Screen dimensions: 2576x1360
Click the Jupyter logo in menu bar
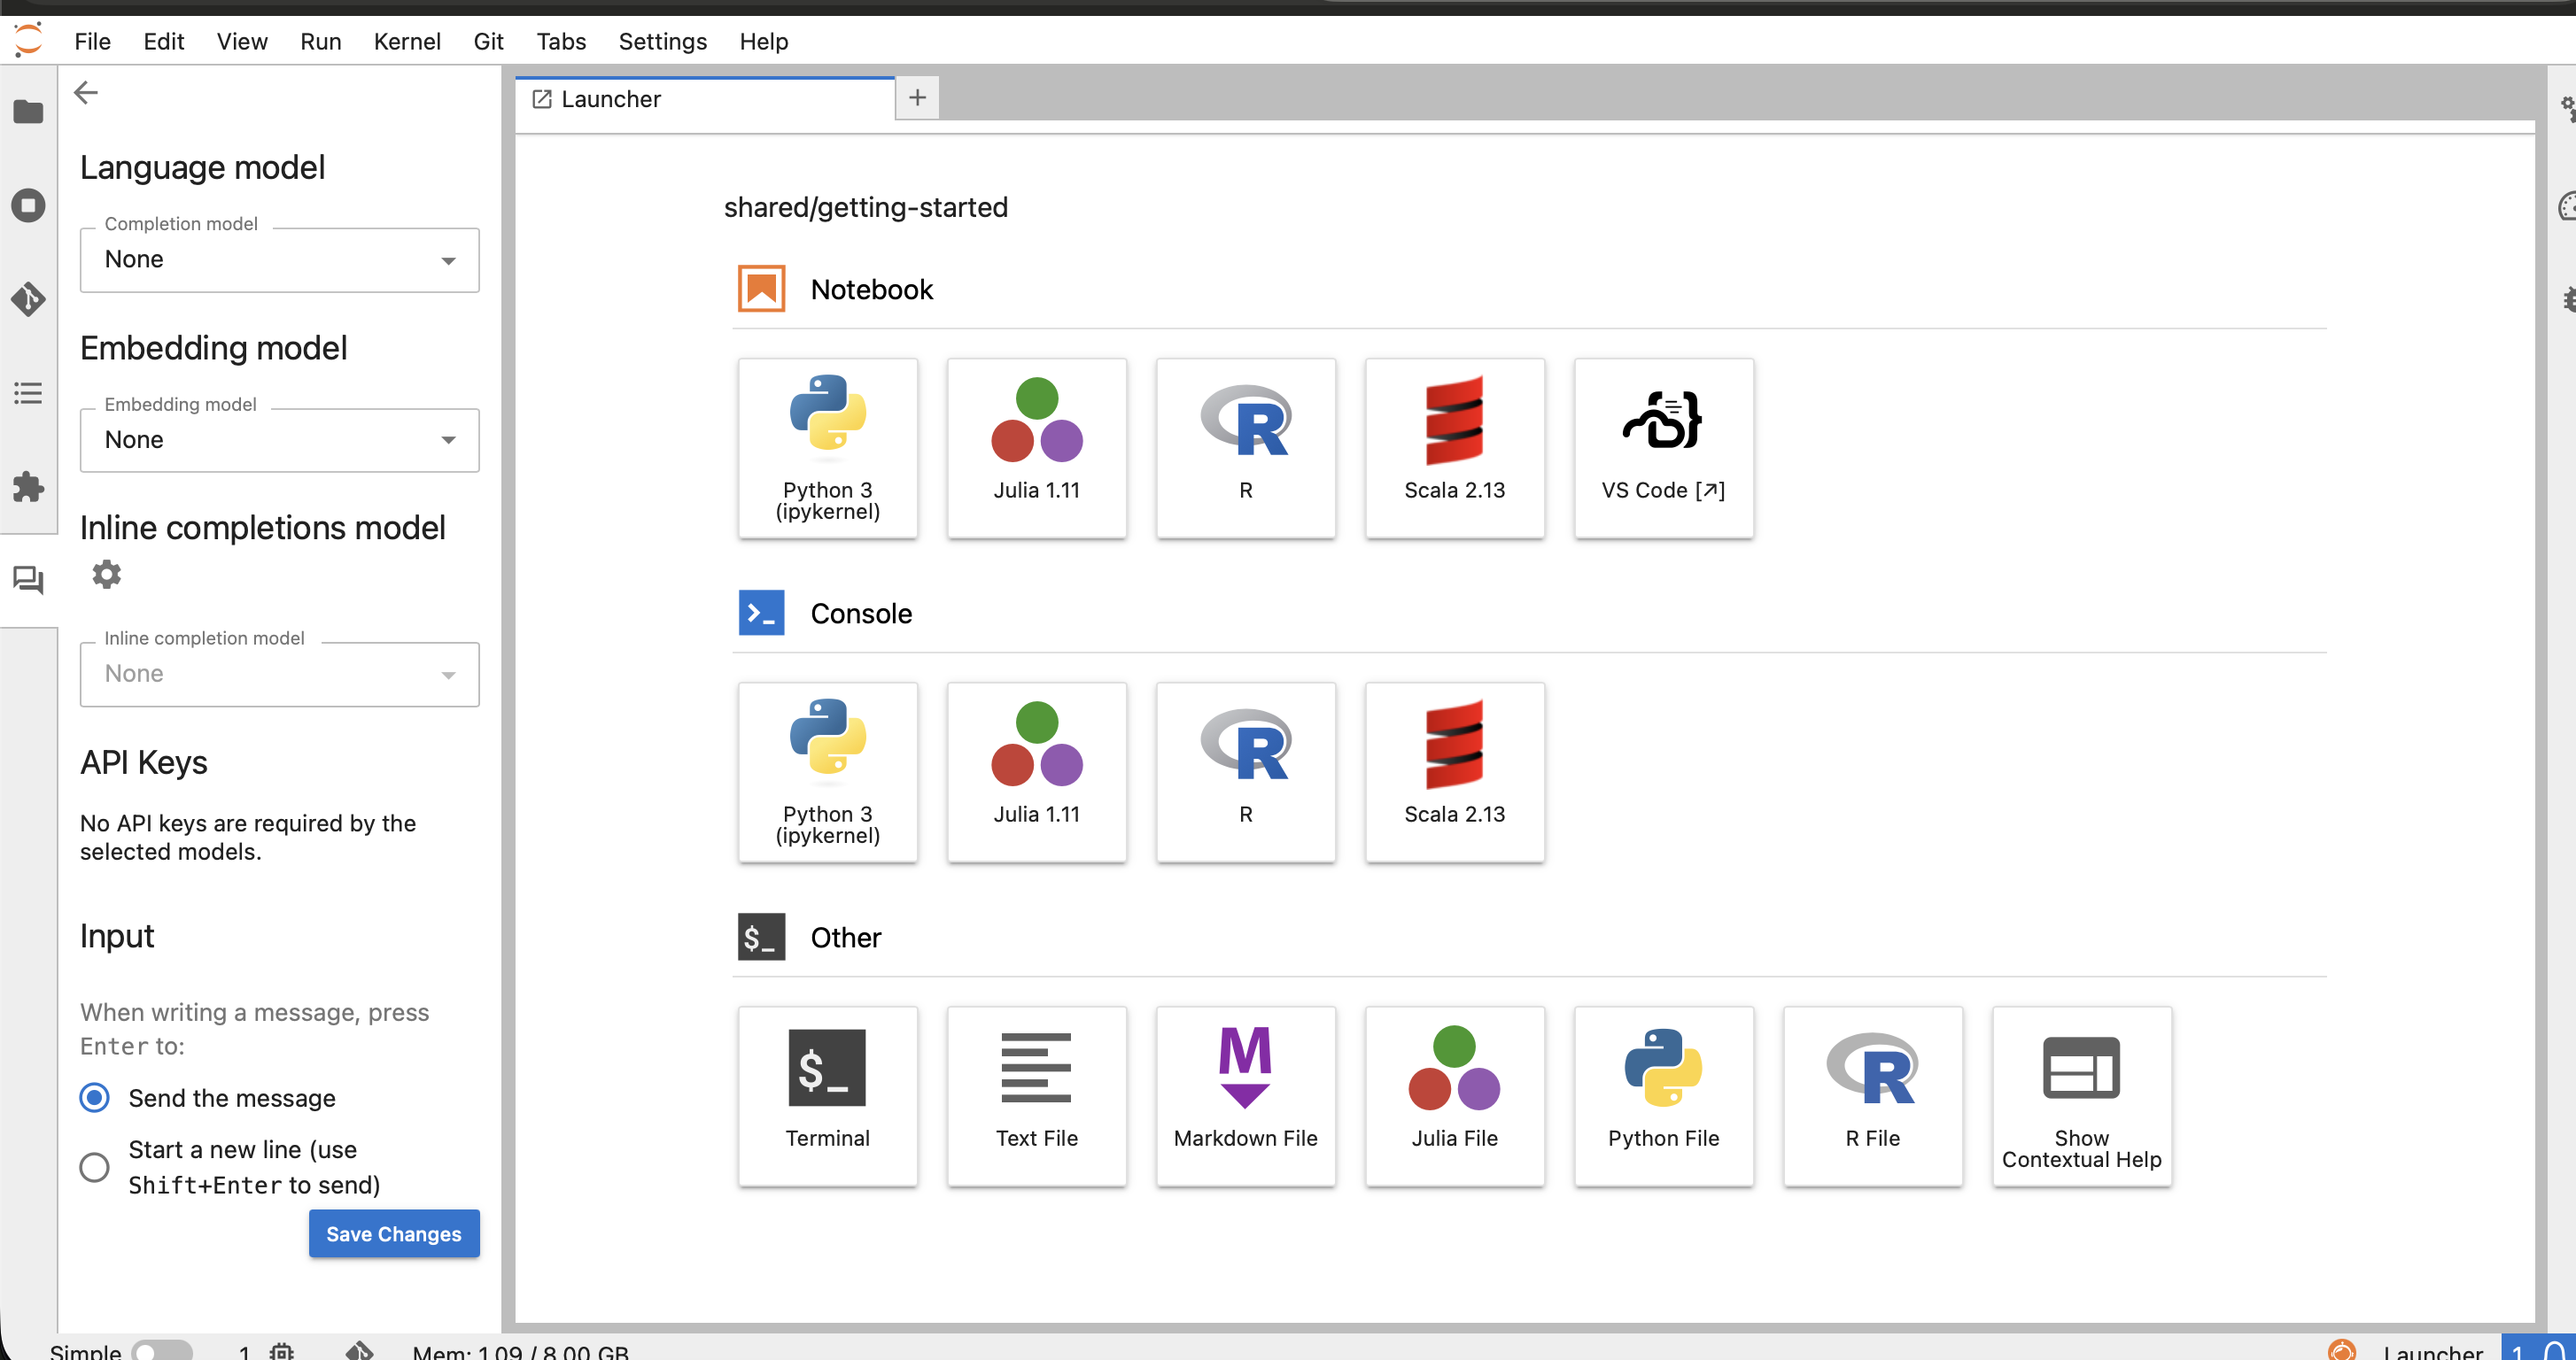click(x=28, y=40)
